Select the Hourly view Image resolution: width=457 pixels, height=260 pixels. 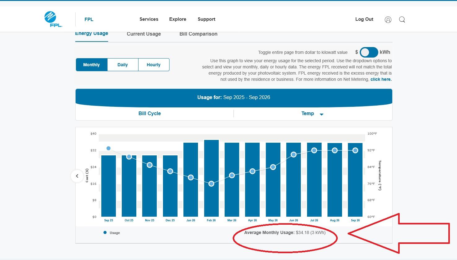(154, 65)
